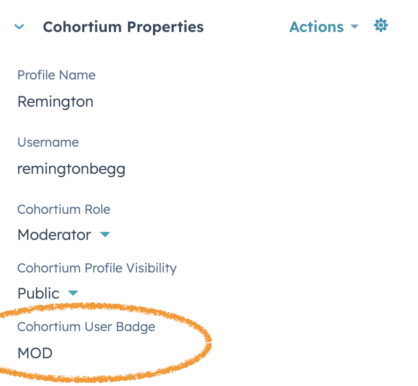Open the Public visibility dropdown
418x386 pixels.
coord(48,293)
